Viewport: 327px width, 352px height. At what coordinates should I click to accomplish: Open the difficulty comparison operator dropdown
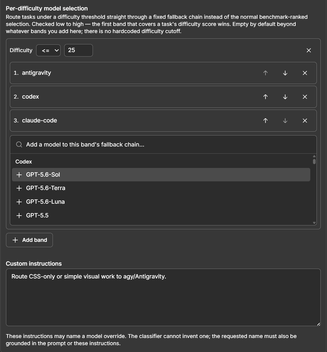[x=48, y=50]
